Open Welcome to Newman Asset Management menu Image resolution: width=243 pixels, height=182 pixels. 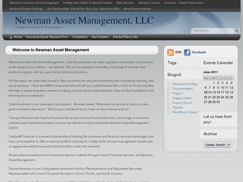pyautogui.click(x=34, y=3)
